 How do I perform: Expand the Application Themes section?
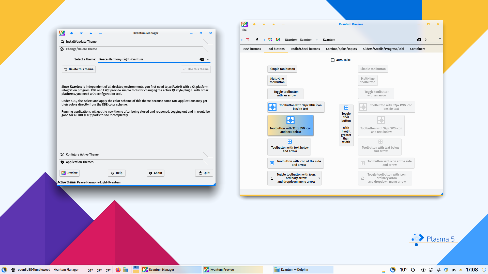(x=136, y=162)
